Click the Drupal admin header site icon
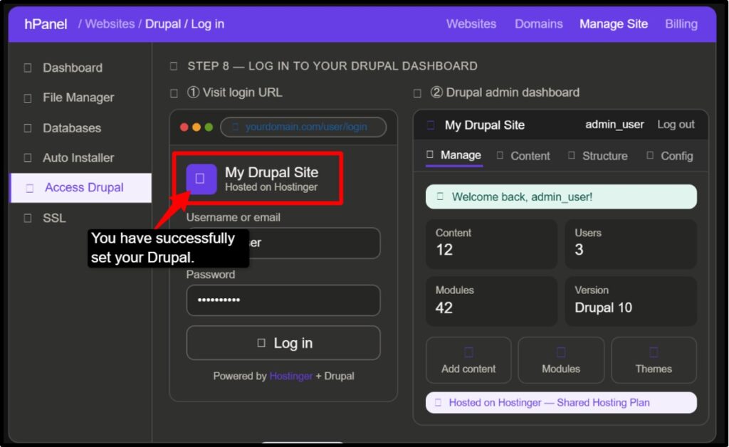 click(431, 125)
